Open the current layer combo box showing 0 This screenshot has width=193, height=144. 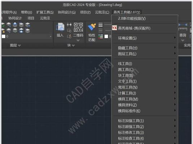(x=27, y=36)
